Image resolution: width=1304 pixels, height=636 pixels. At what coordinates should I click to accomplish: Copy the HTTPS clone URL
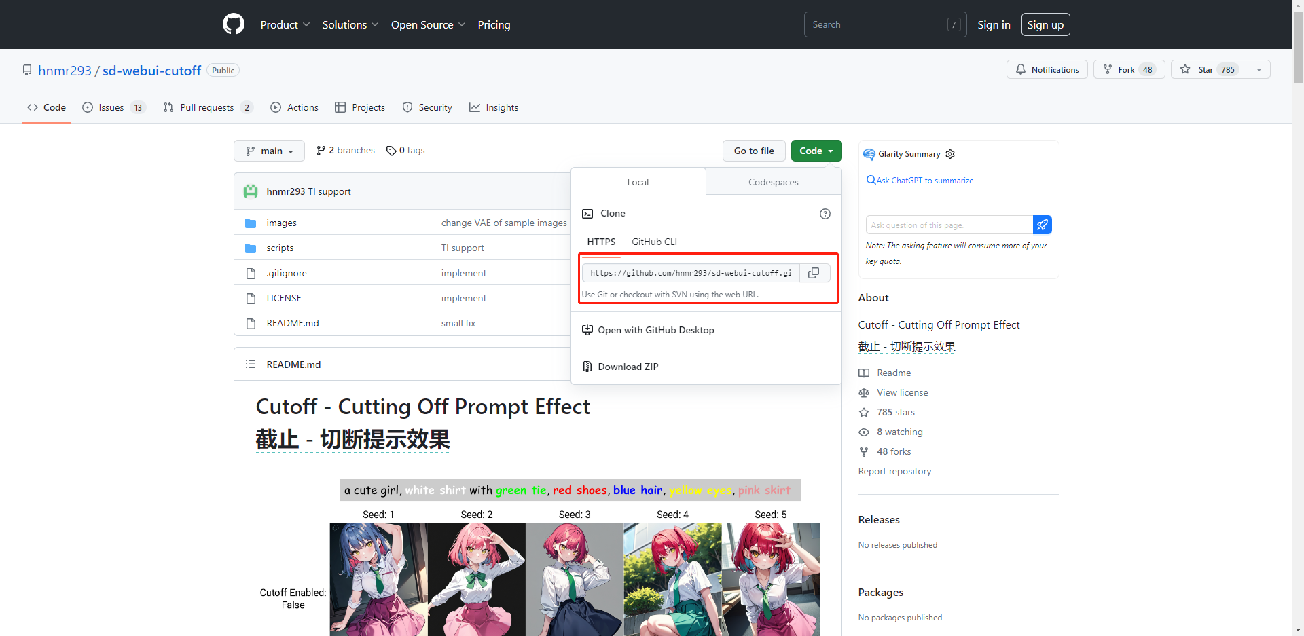814,273
